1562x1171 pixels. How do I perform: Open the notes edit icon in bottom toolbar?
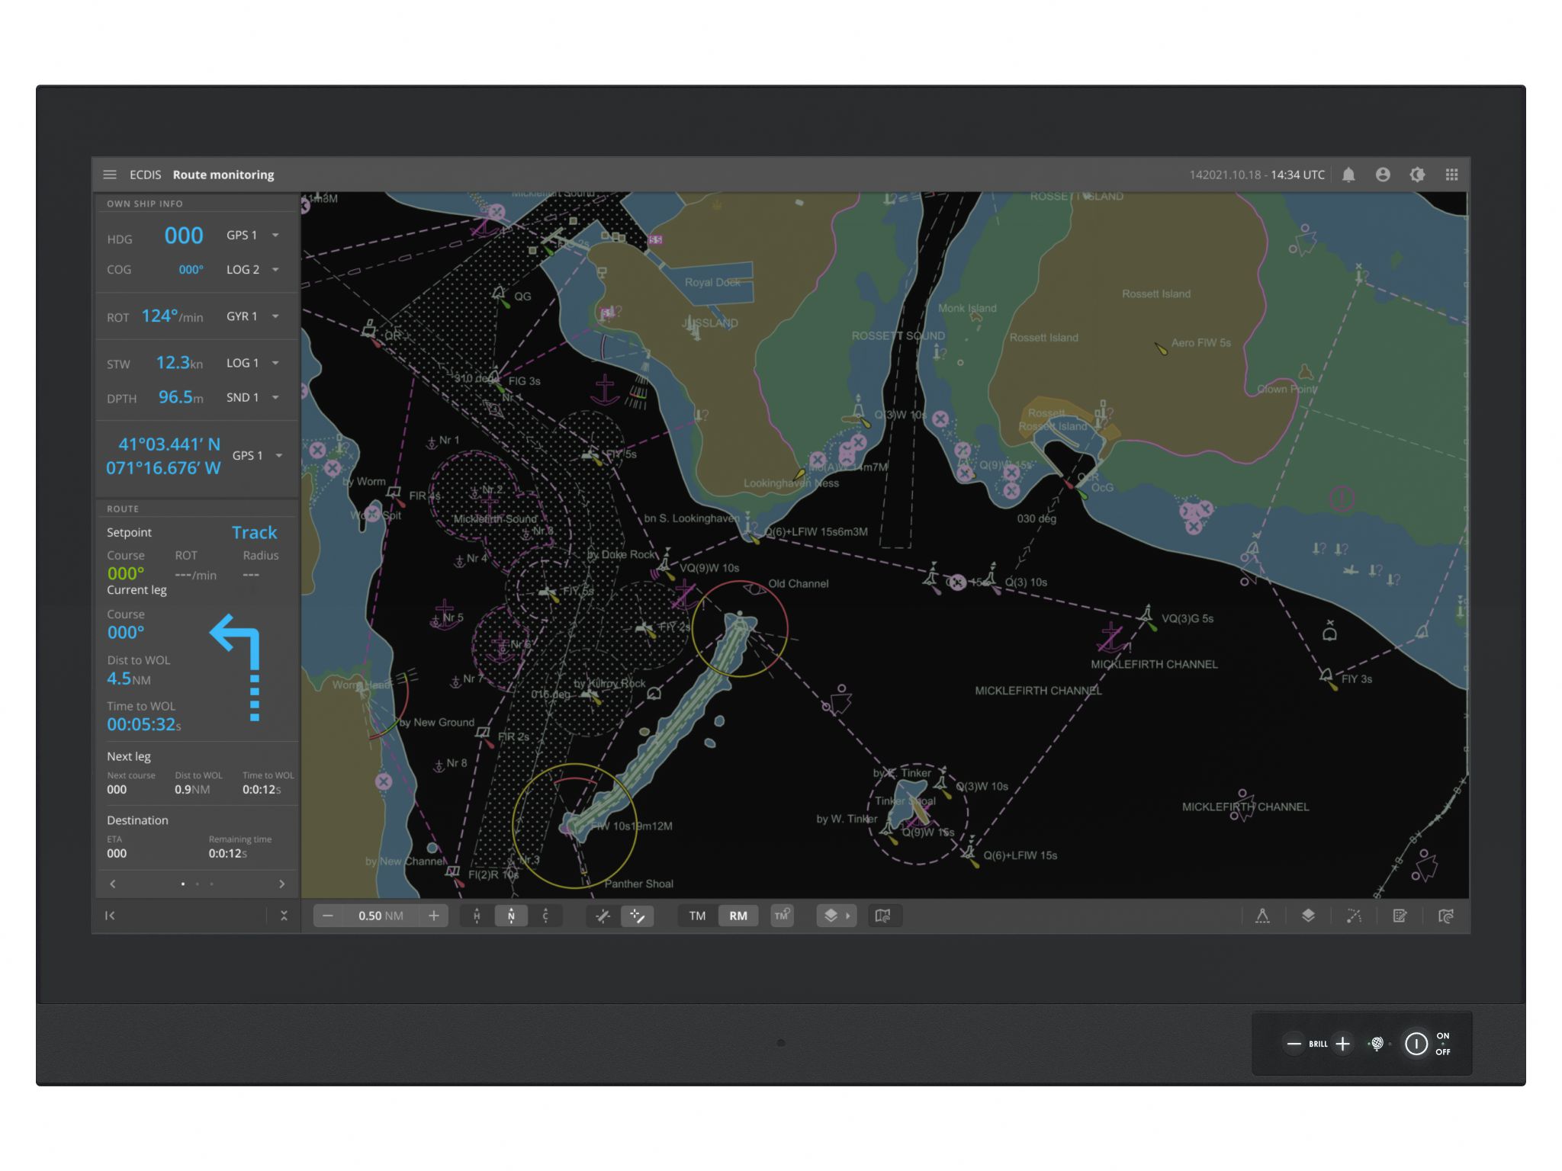(x=1400, y=916)
